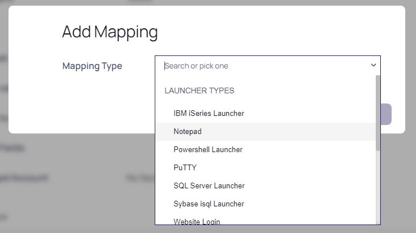Select SQL Server Launcher option
Image resolution: width=416 pixels, height=233 pixels.
[266, 186]
